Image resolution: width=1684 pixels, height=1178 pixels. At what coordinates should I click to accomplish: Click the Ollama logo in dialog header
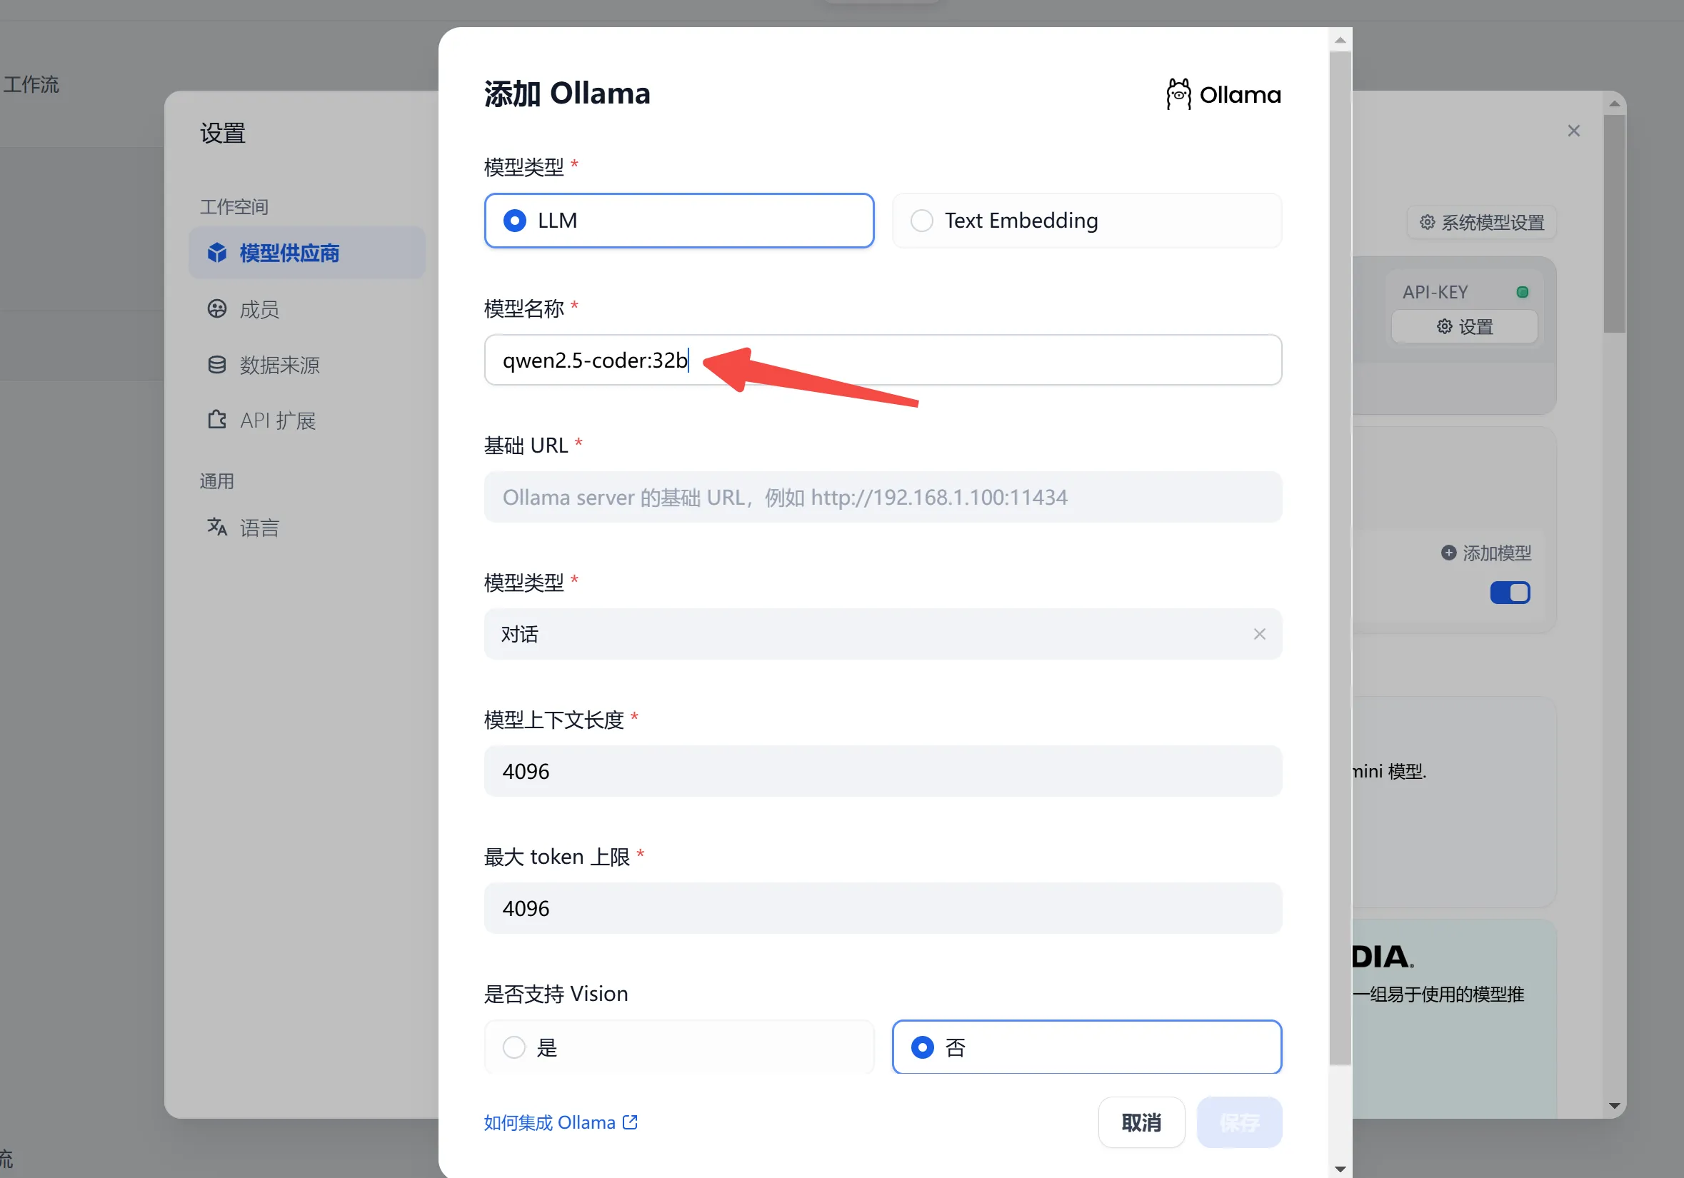click(1223, 94)
